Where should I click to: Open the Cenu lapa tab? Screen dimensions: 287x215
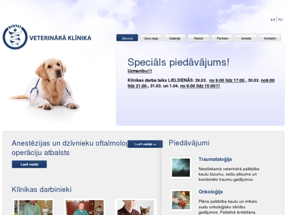151,38
